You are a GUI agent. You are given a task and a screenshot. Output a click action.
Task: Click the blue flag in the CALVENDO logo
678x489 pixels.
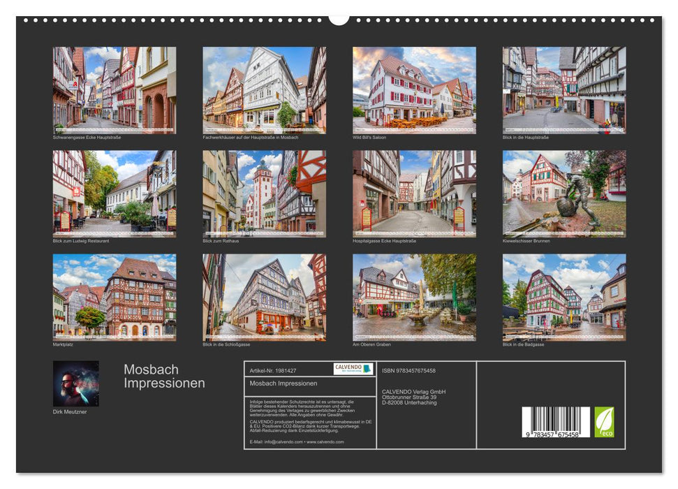367,368
